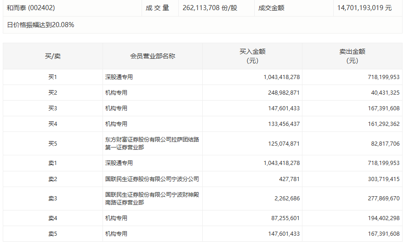Click the turnover value 14,701,193,019 元
Viewport: 404px width, 244px height.
[x=364, y=8]
